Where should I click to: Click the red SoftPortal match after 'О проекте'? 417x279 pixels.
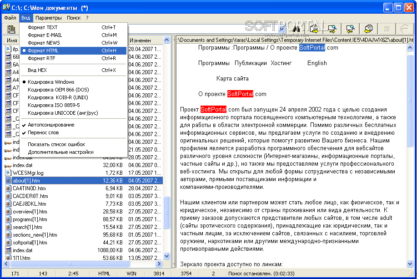[240, 94]
